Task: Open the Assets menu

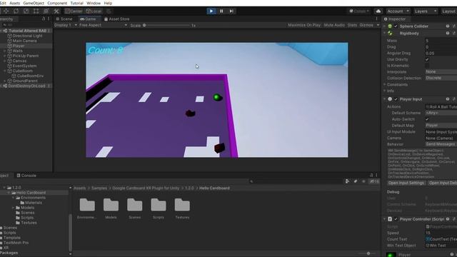Action: click(14, 3)
